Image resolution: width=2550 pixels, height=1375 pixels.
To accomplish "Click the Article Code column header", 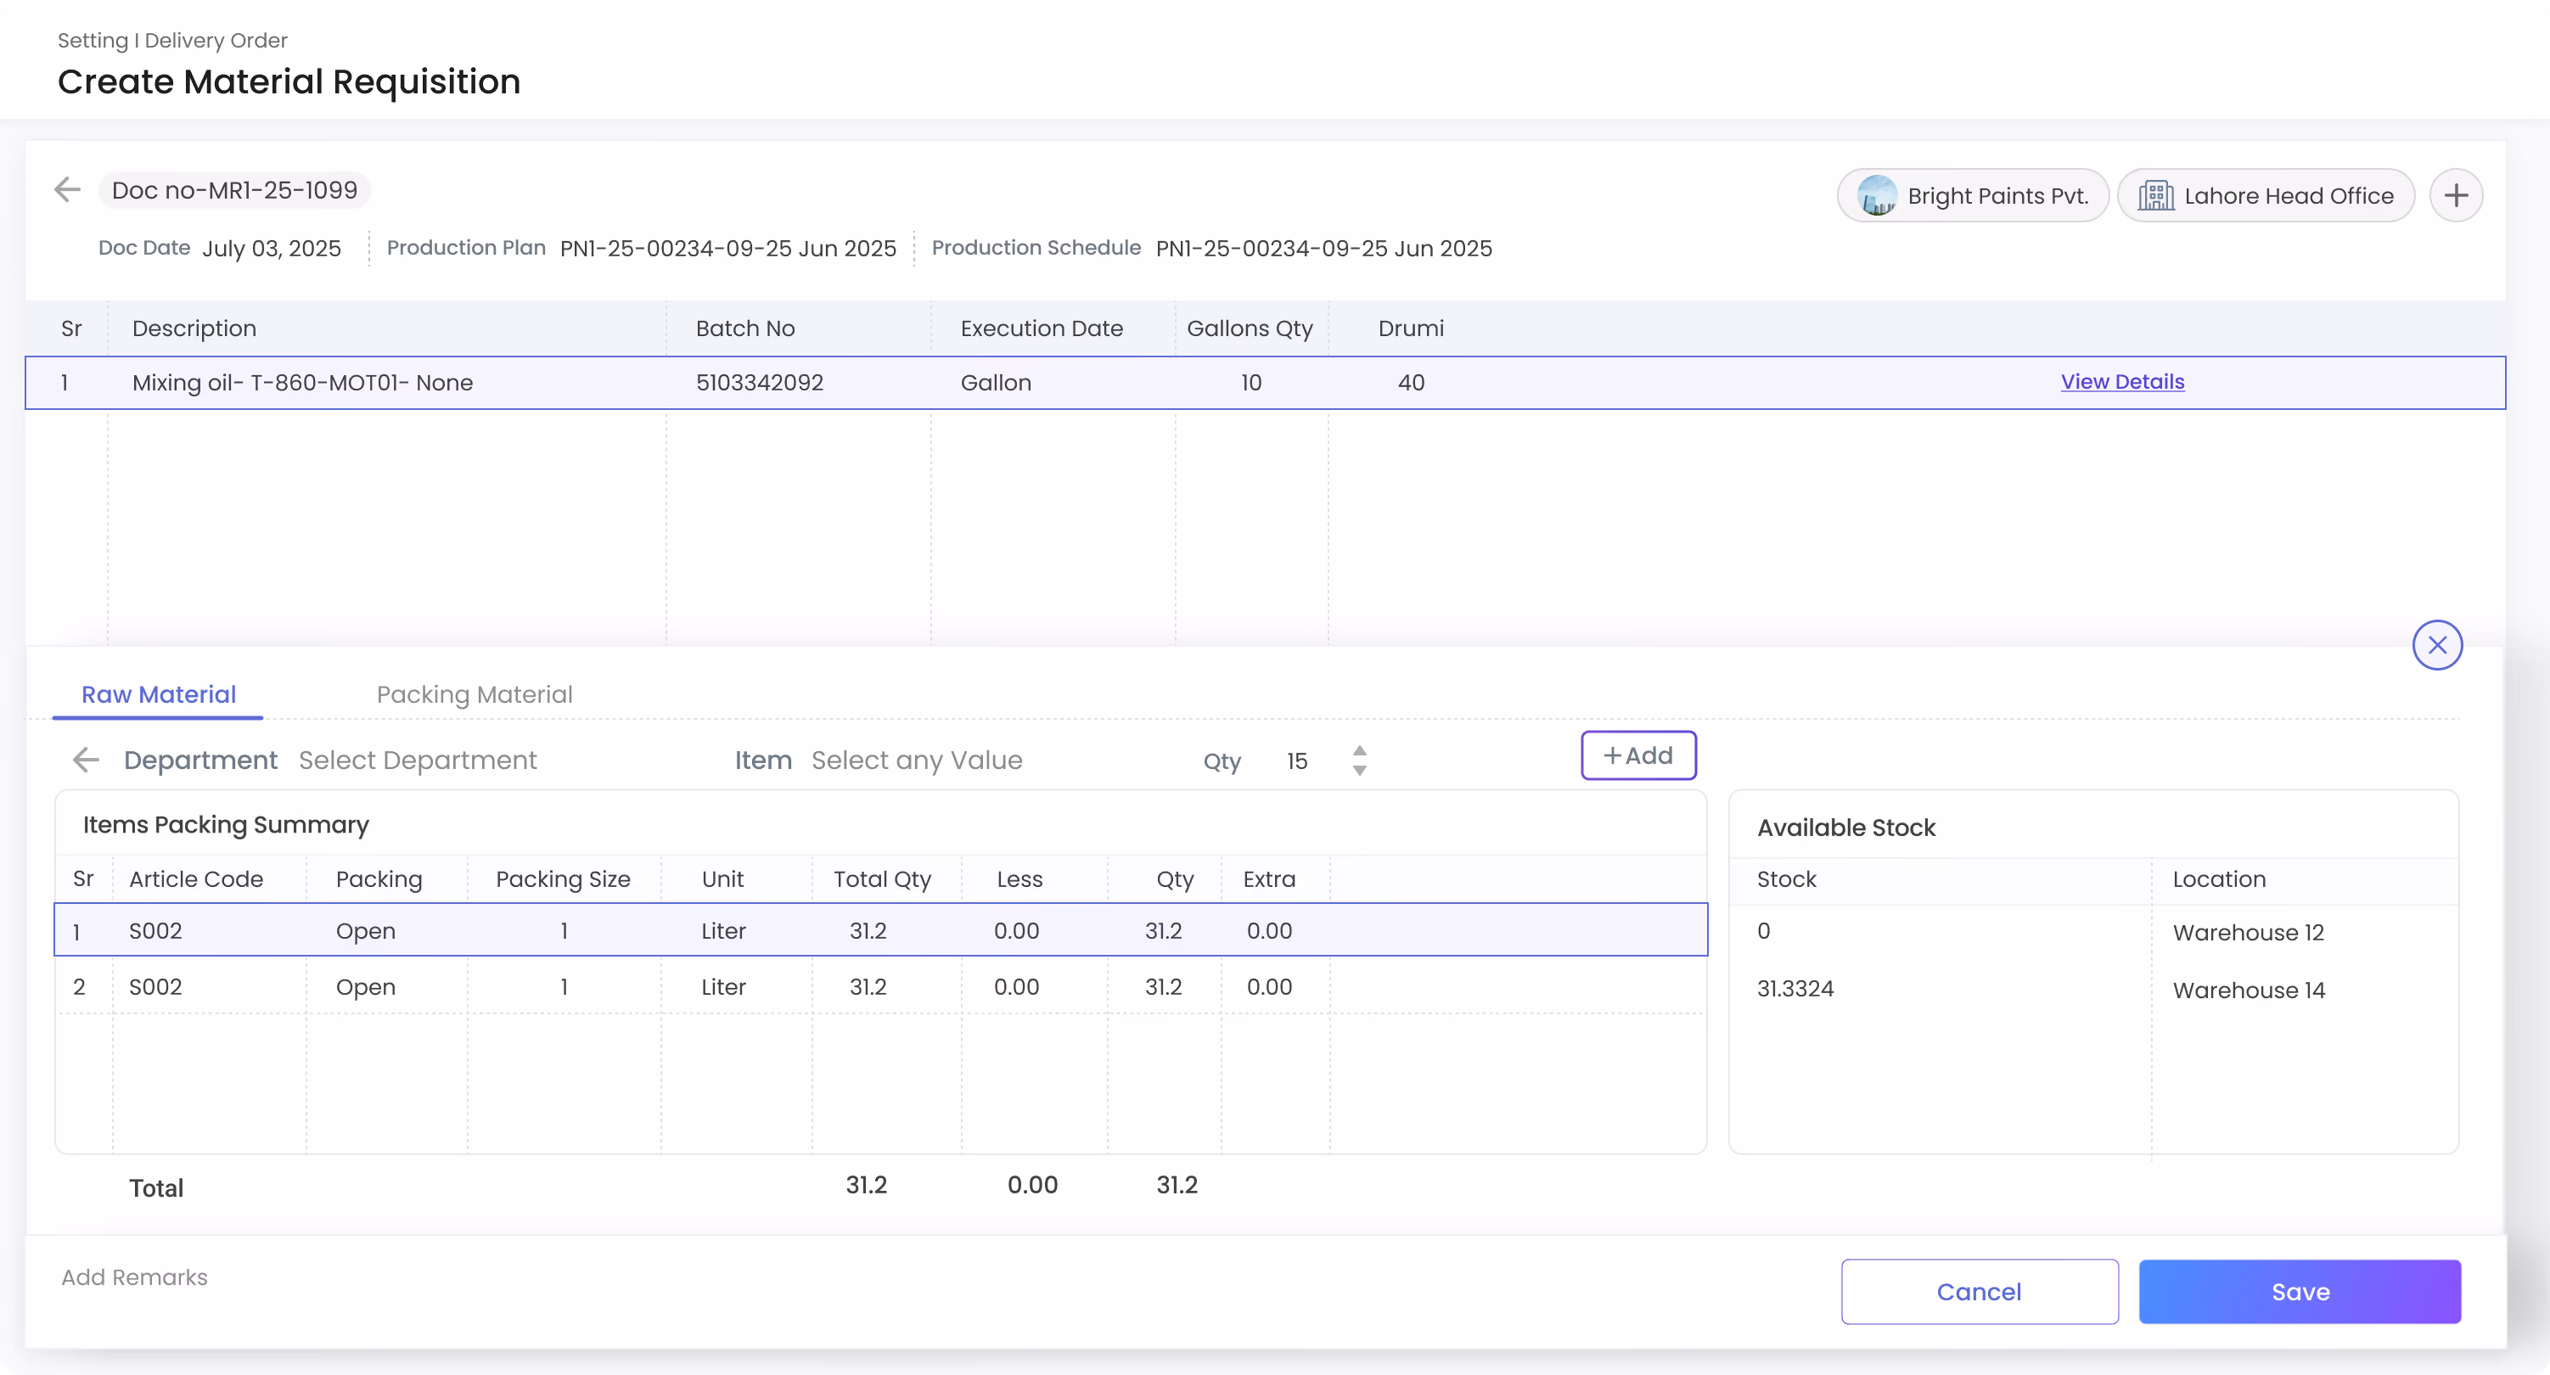I will [x=196, y=878].
